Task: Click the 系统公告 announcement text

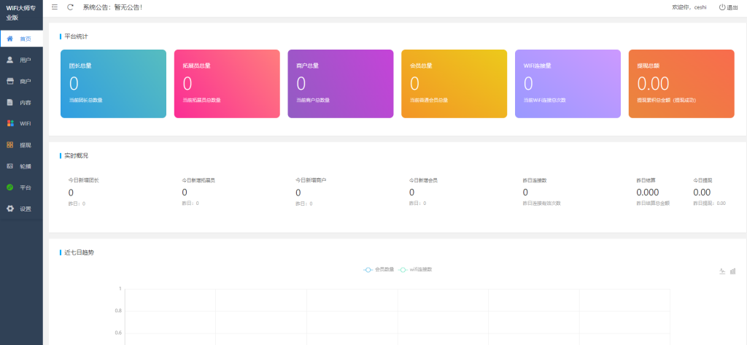Action: [x=112, y=7]
